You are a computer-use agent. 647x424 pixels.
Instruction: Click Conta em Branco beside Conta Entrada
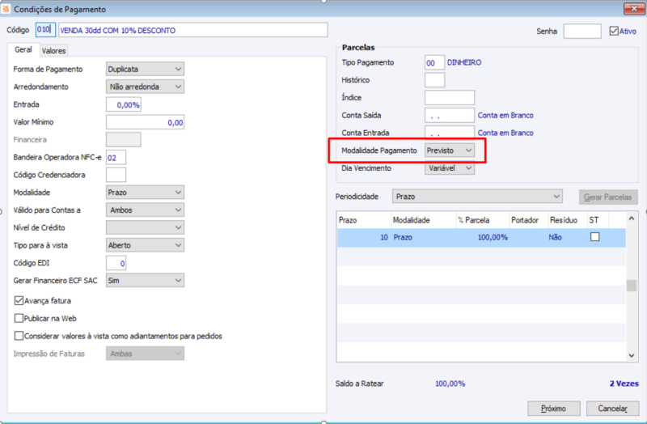505,133
